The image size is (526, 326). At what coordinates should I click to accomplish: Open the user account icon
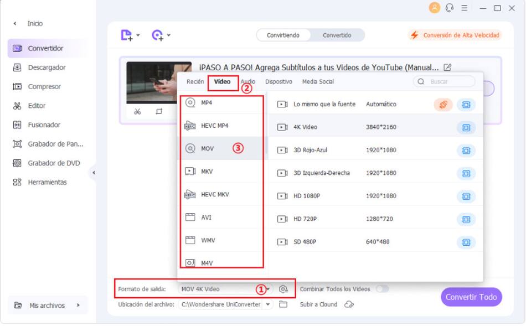(435, 8)
